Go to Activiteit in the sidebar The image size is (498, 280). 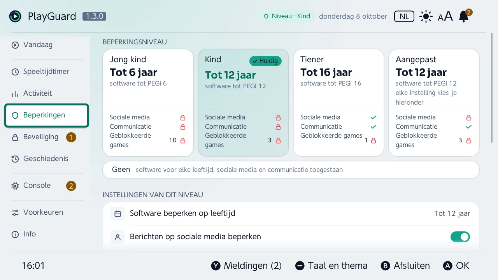click(x=47, y=93)
